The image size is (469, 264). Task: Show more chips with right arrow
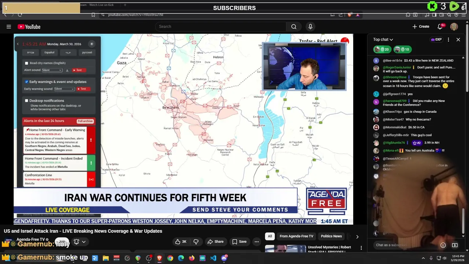coord(357,236)
